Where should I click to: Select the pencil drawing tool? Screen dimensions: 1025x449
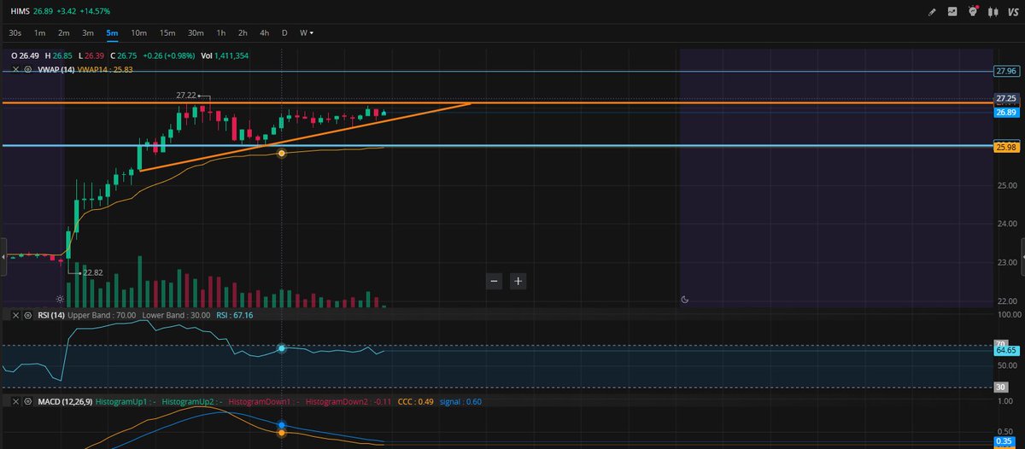tap(932, 12)
